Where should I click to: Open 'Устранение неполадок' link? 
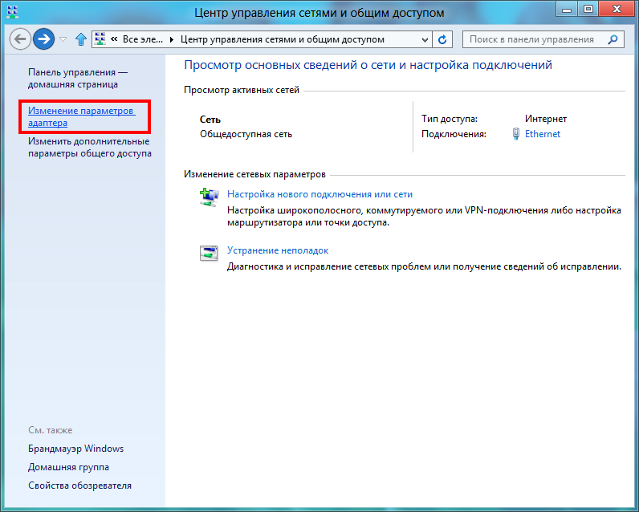click(278, 250)
